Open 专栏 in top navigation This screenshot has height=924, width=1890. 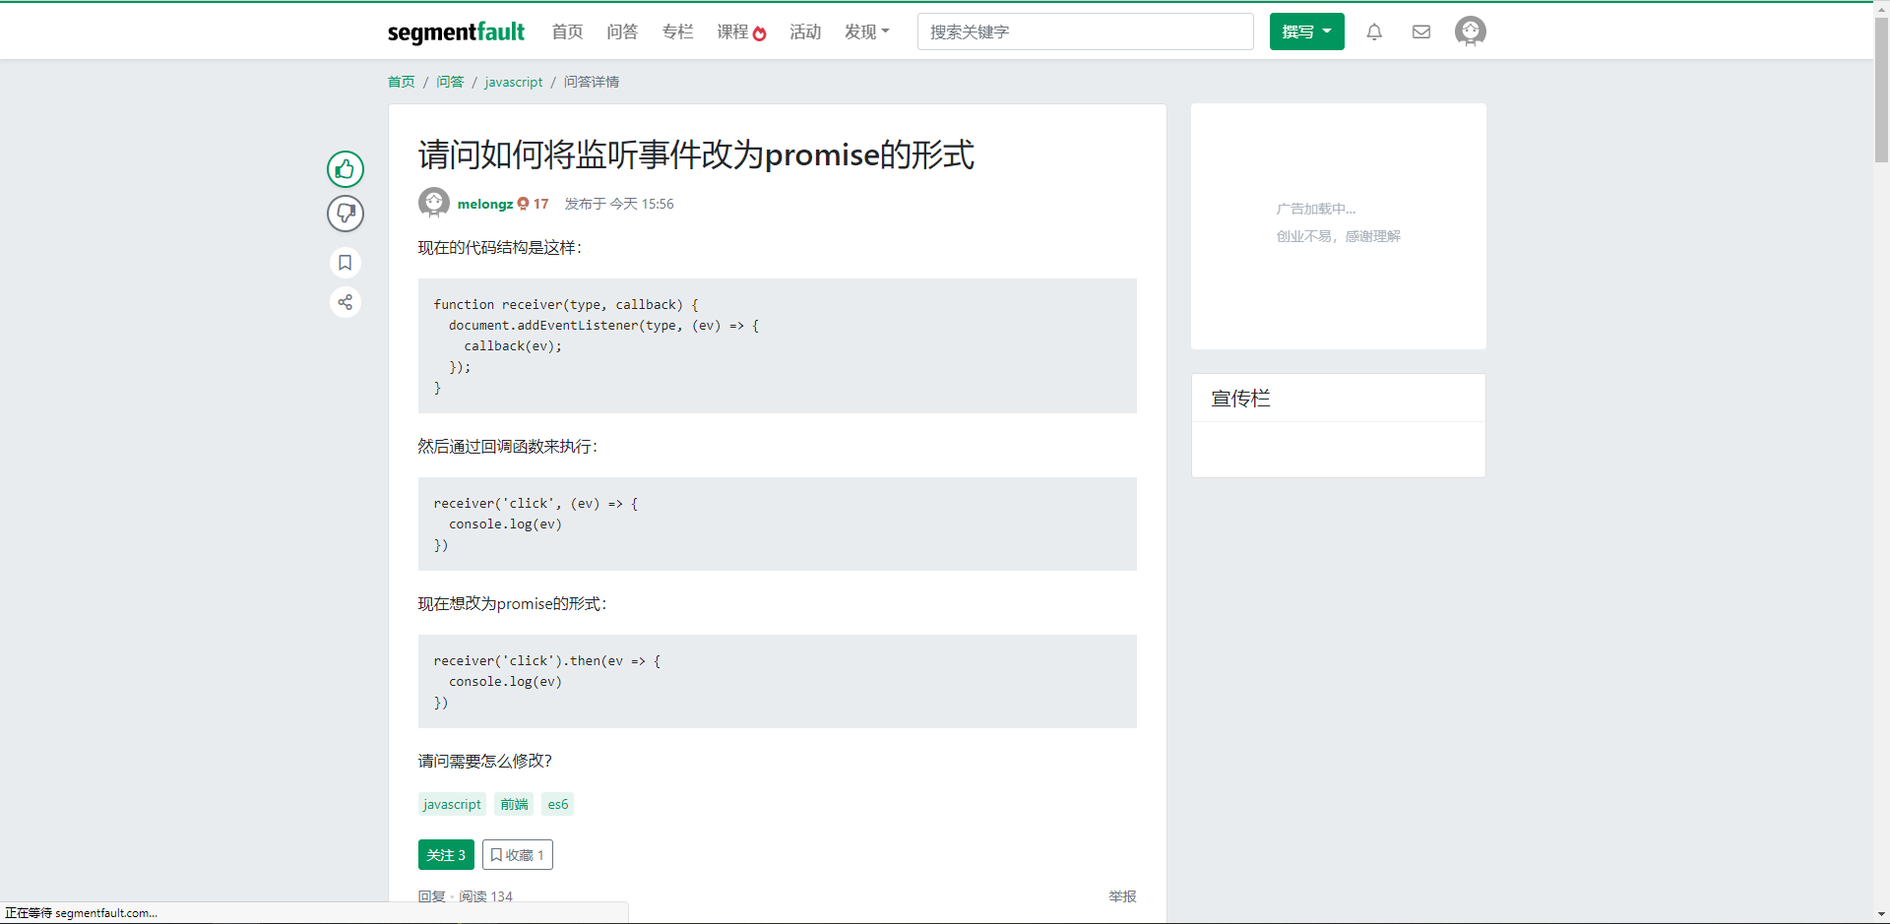coord(677,31)
